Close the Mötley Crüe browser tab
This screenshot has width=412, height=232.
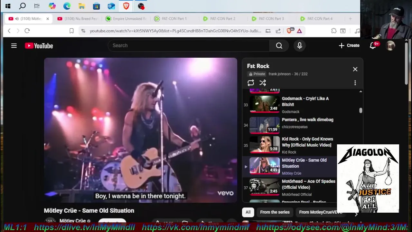point(48,19)
